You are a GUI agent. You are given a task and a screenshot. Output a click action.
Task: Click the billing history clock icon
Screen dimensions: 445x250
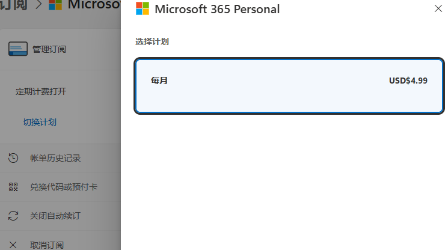[13, 158]
